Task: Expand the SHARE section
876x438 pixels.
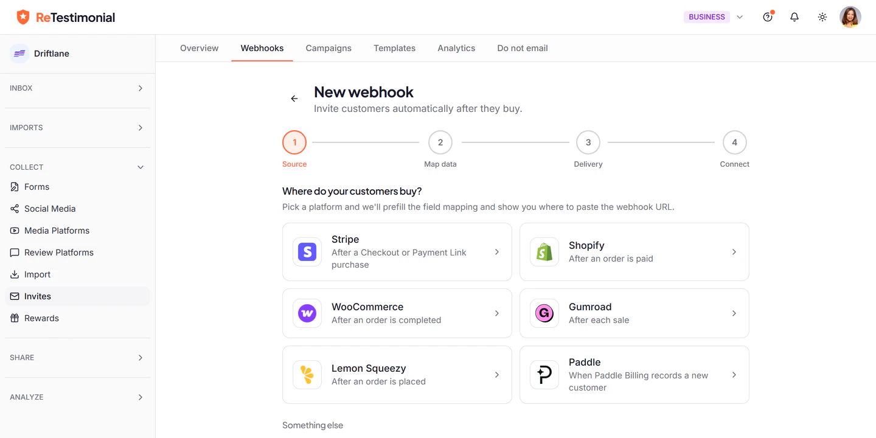Action: (x=77, y=358)
